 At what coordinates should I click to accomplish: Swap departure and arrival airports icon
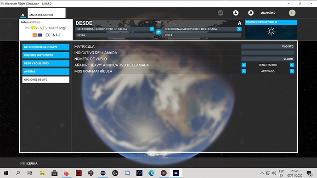point(158,32)
